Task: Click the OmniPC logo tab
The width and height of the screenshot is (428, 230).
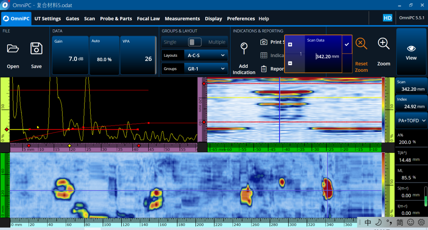Action: pyautogui.click(x=16, y=19)
